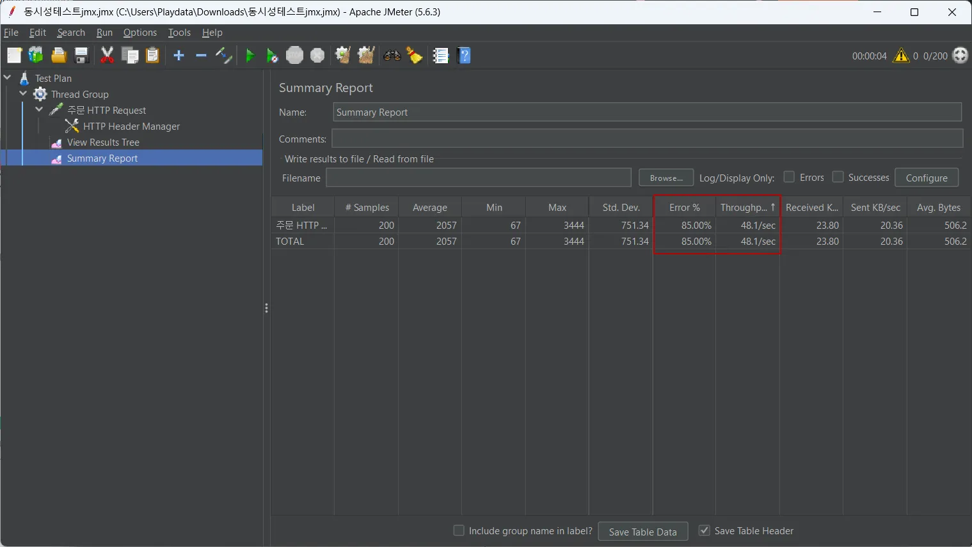Image resolution: width=972 pixels, height=547 pixels.
Task: Open the Search binoculars icon
Action: (392, 56)
